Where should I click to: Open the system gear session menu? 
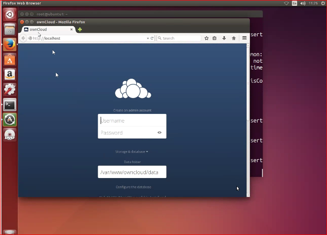(323, 3)
